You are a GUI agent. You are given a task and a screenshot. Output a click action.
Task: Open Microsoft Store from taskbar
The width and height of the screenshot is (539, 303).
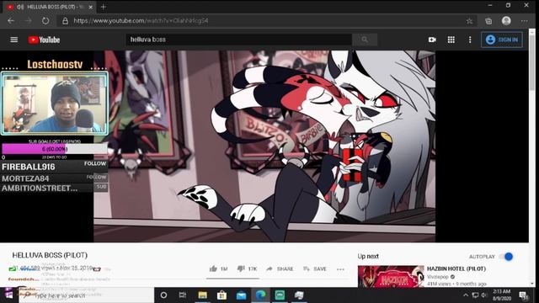[221, 295]
